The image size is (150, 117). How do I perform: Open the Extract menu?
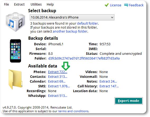pyautogui.click(x=19, y=4)
